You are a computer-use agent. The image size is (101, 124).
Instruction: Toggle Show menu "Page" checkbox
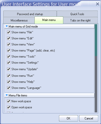[x=9, y=51]
